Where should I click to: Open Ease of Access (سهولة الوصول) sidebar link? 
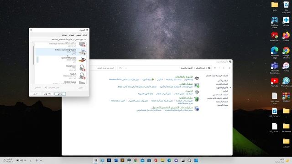click(222, 105)
